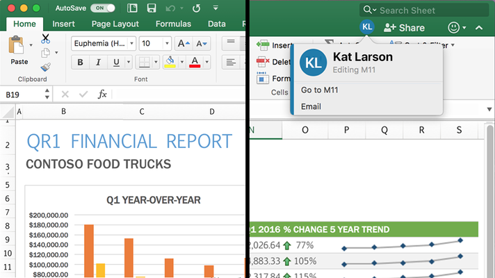Click the Q1 YEAR-OVER-YEAR chart title
This screenshot has height=278, width=495.
[x=154, y=200]
